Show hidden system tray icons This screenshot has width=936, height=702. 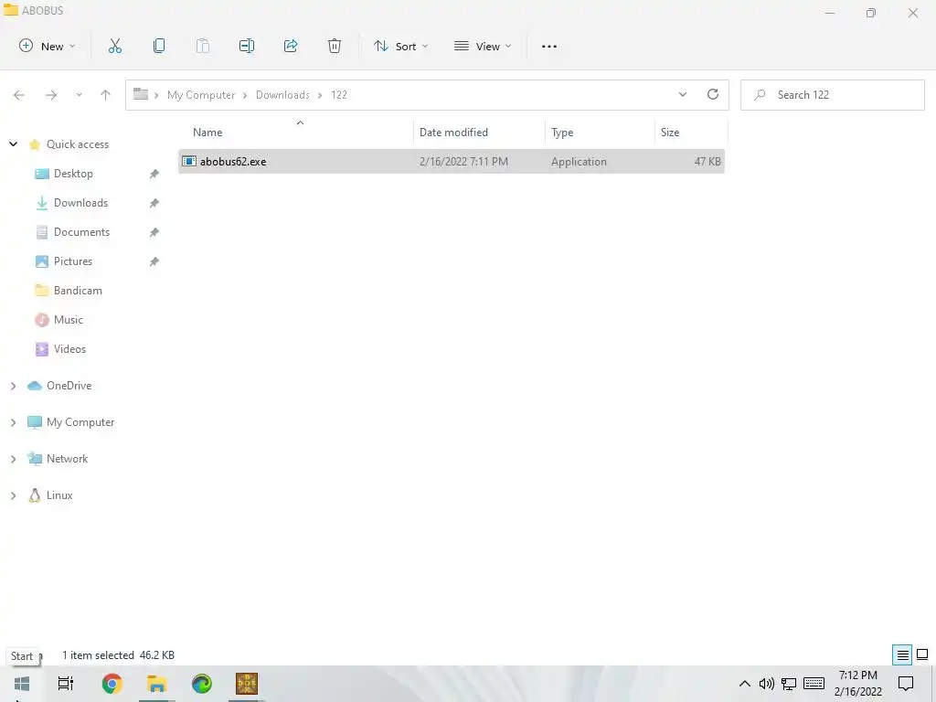pyautogui.click(x=744, y=684)
